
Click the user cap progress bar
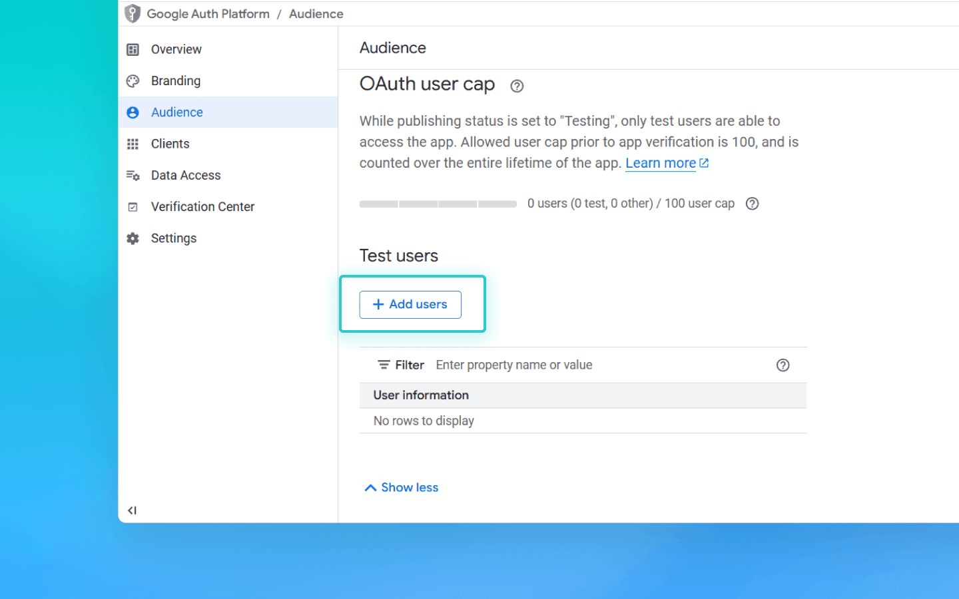(438, 204)
